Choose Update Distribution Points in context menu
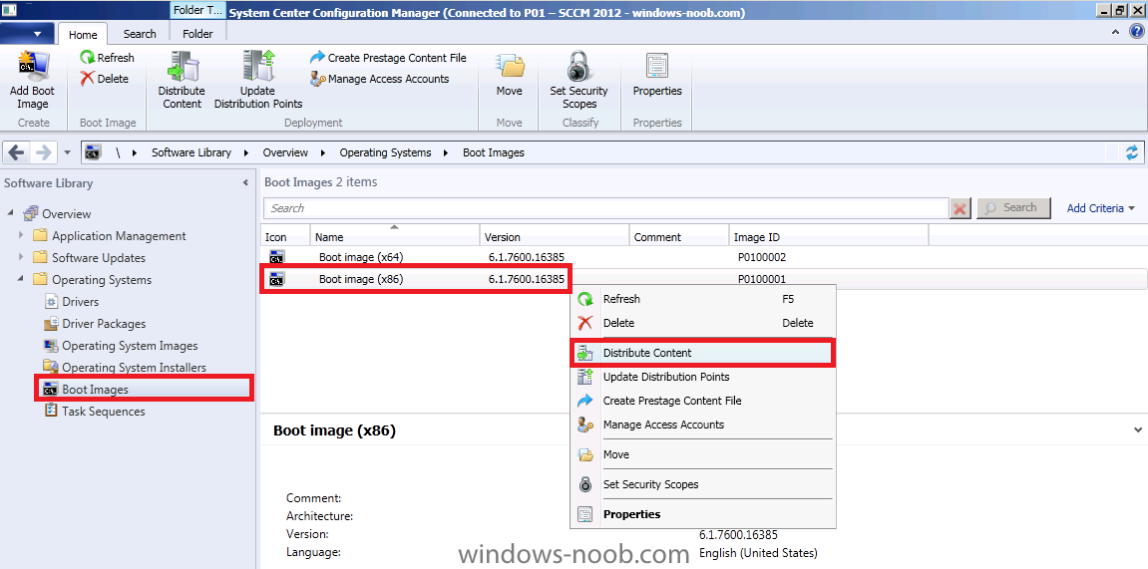 [x=703, y=377]
